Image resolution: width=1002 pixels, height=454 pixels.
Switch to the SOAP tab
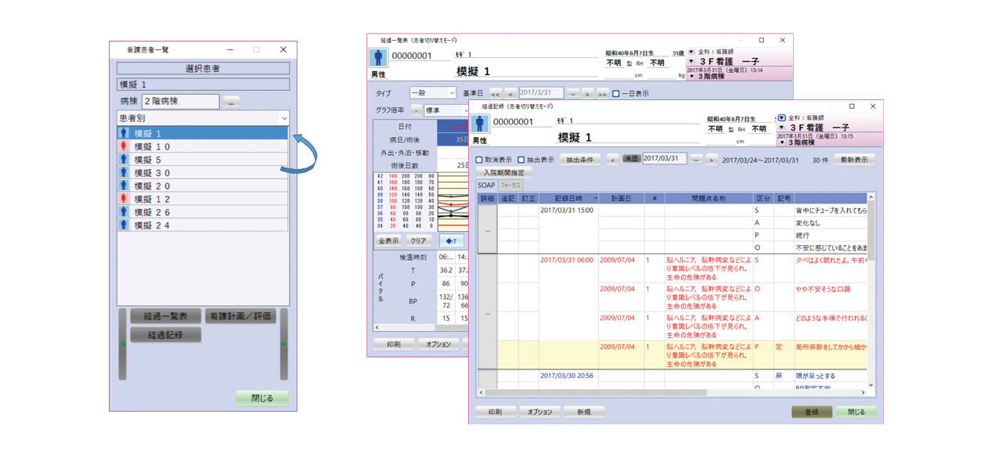[x=486, y=186]
